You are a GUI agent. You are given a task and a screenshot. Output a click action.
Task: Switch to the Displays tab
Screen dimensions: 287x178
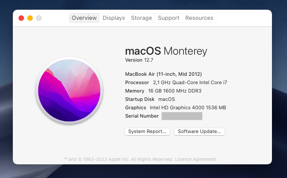click(114, 18)
